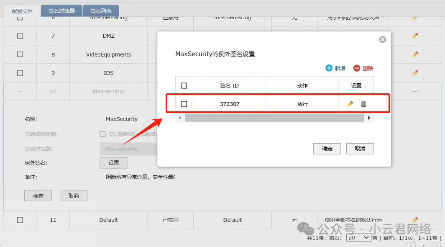Screen dimensions: 445x247
Task: Click the red minus 删除 icon
Action: pyautogui.click(x=356, y=68)
